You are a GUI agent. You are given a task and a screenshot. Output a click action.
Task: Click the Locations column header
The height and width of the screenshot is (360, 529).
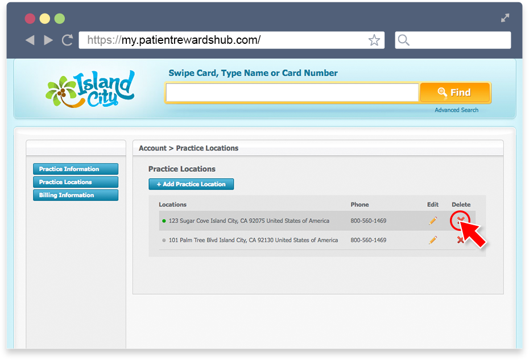click(173, 205)
